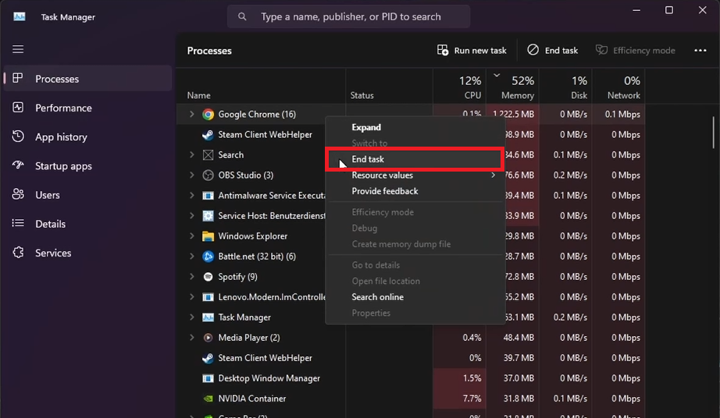Viewport: 720px width, 418px height.
Task: Click the Performance sidebar icon
Action: point(18,108)
